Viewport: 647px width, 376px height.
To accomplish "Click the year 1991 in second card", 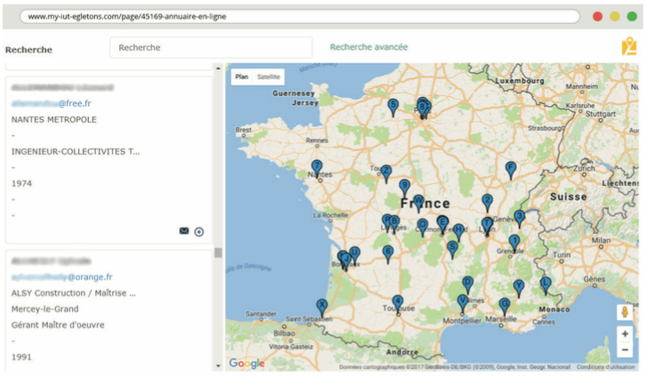I will 21,357.
